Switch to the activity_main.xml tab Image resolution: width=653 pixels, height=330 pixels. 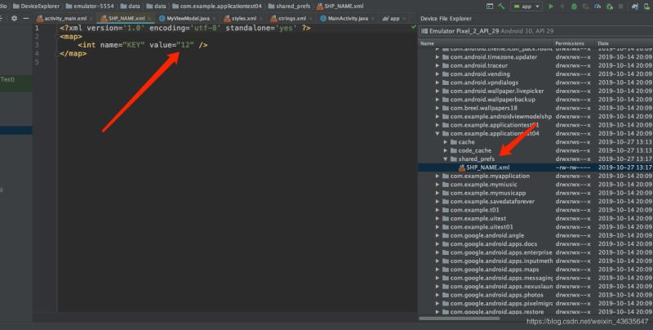point(59,17)
